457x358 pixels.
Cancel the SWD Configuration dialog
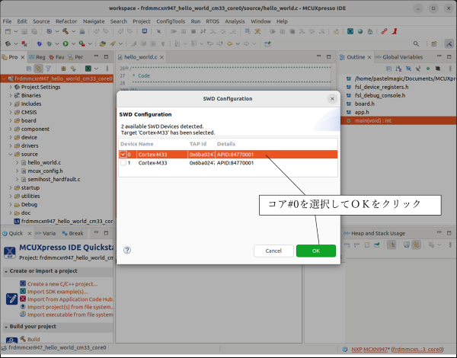273,251
